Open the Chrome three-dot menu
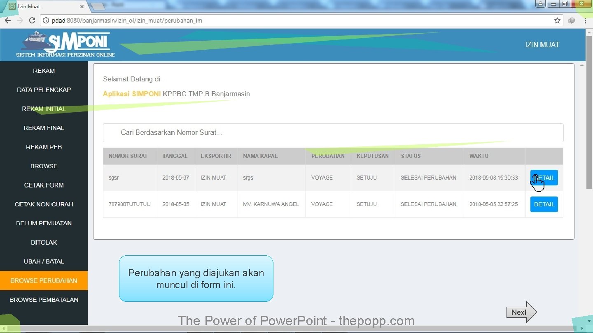 point(585,21)
